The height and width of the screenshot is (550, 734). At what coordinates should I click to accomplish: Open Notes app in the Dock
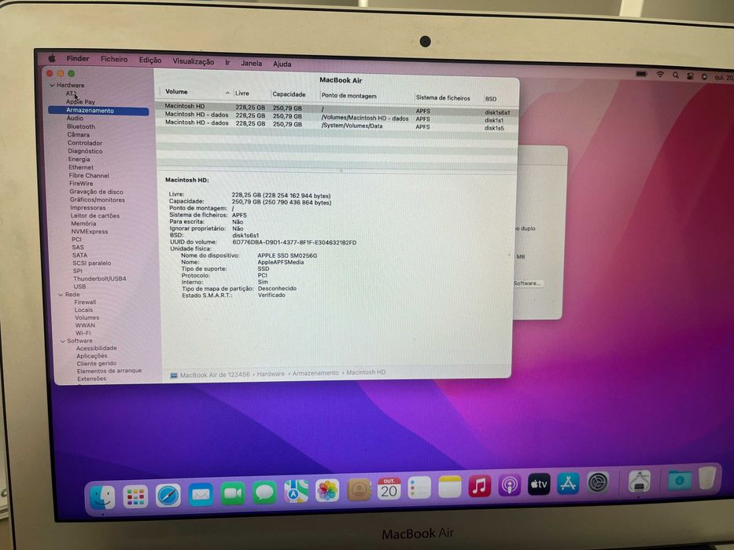(x=449, y=487)
